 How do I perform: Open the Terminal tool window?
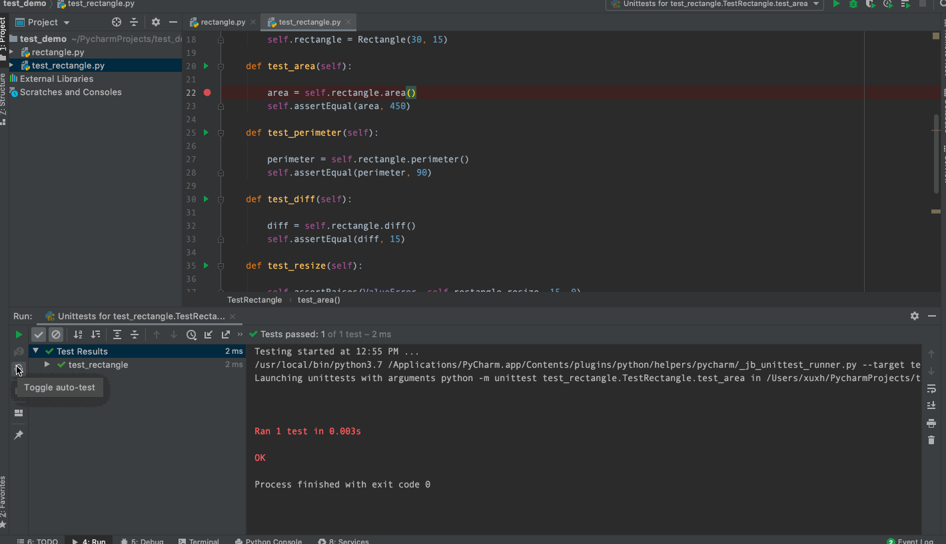[199, 541]
